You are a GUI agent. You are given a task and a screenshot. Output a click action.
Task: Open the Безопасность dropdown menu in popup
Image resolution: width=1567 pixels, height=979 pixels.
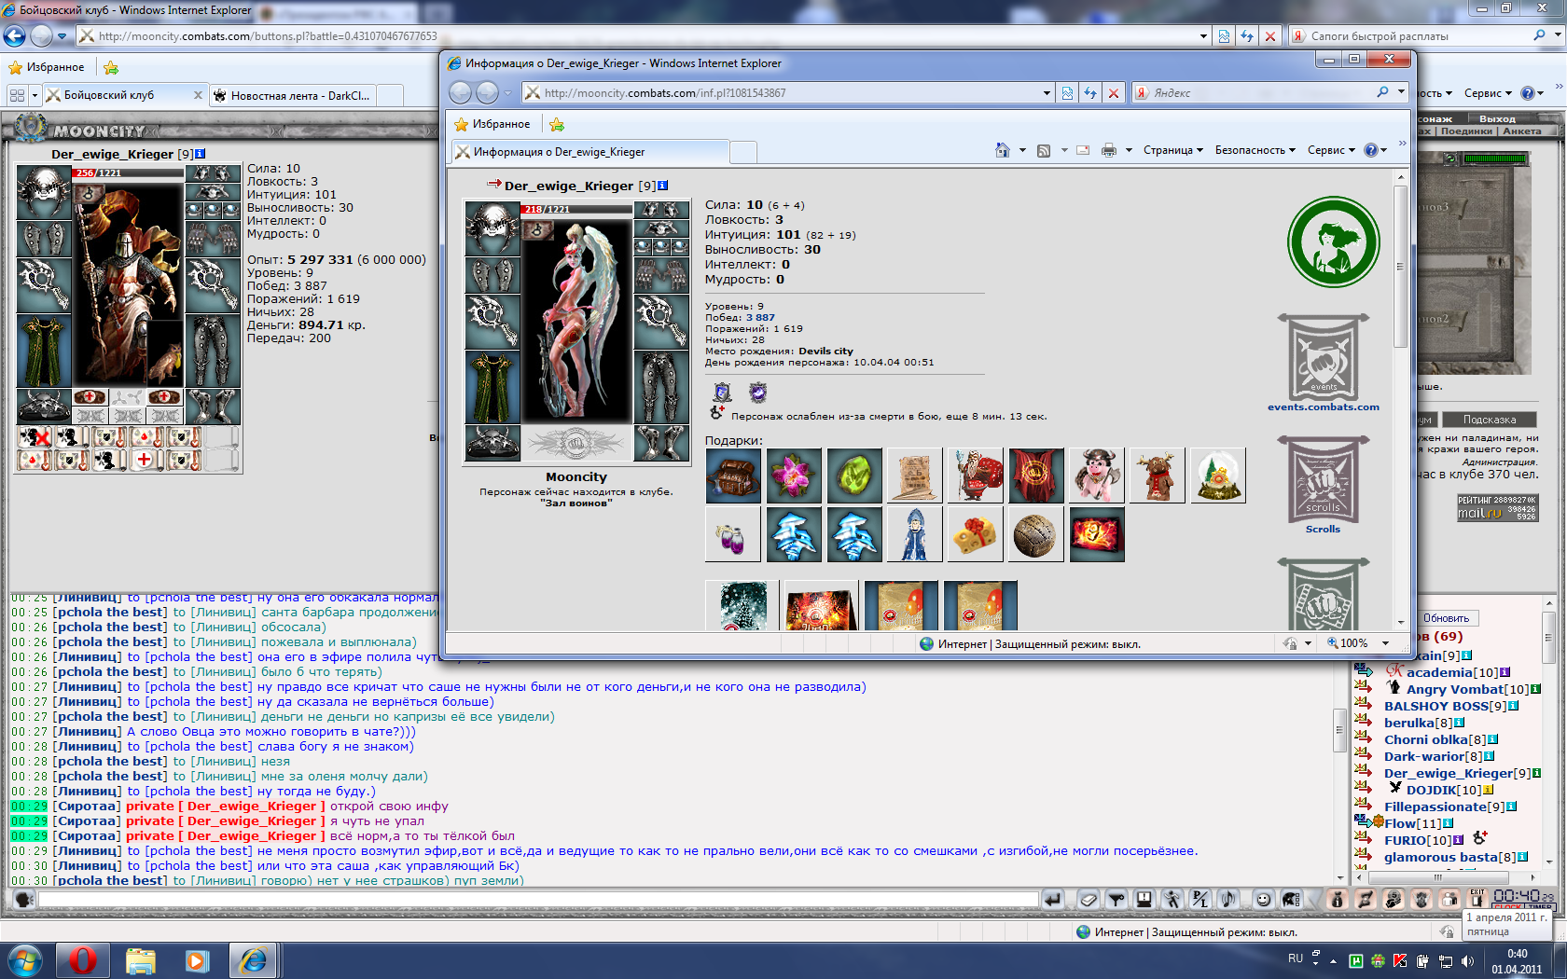[x=1255, y=150]
